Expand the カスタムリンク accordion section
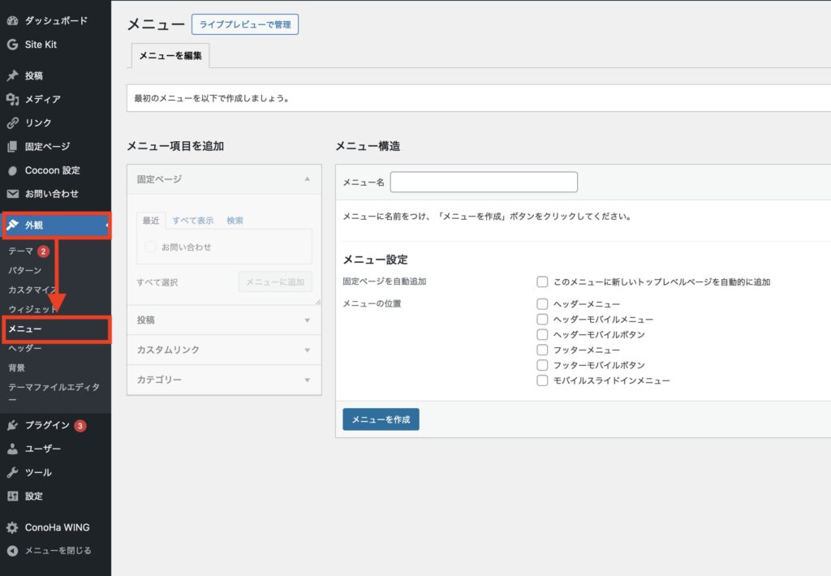Image resolution: width=831 pixels, height=576 pixels. pyautogui.click(x=224, y=350)
